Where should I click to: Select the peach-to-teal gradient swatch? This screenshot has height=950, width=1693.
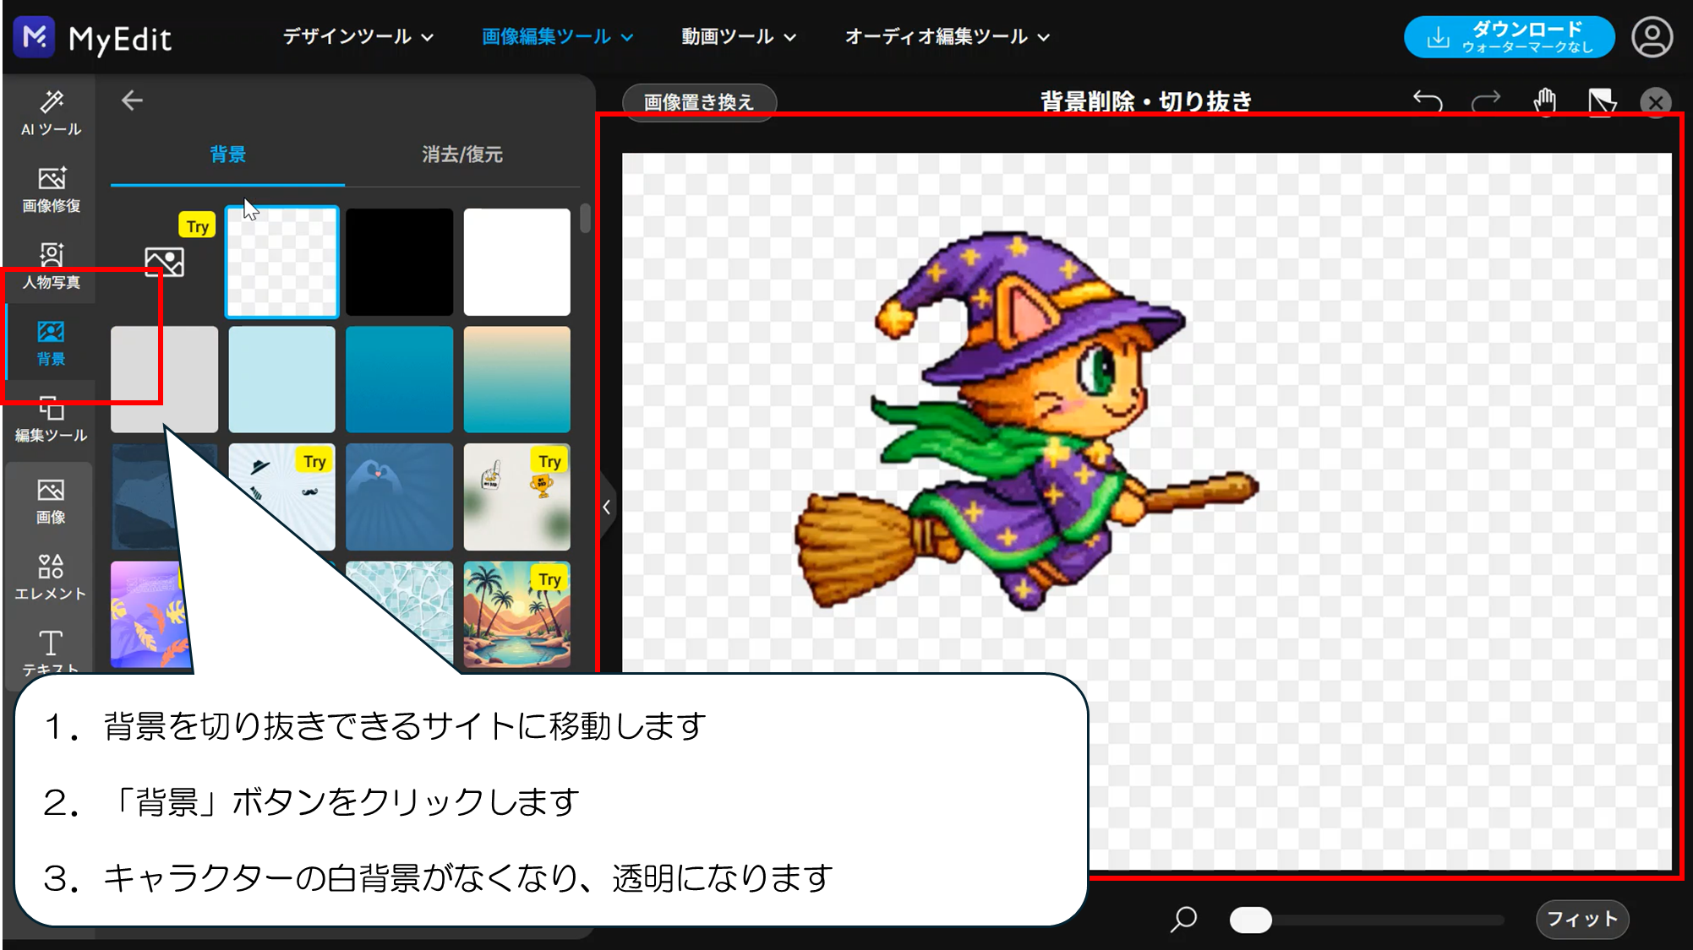(516, 379)
